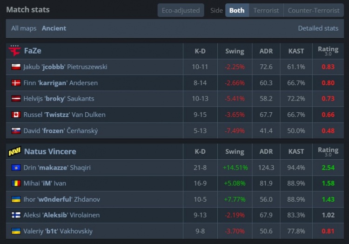The height and width of the screenshot is (244, 349).
Task: Sort Natus Vincere table by KAST column
Action: click(296, 151)
